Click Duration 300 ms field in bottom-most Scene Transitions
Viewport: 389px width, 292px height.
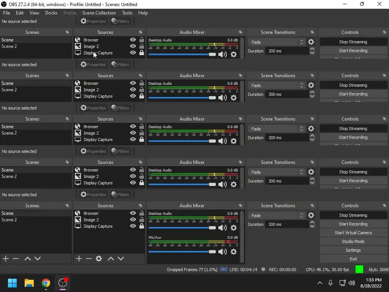coord(287,224)
